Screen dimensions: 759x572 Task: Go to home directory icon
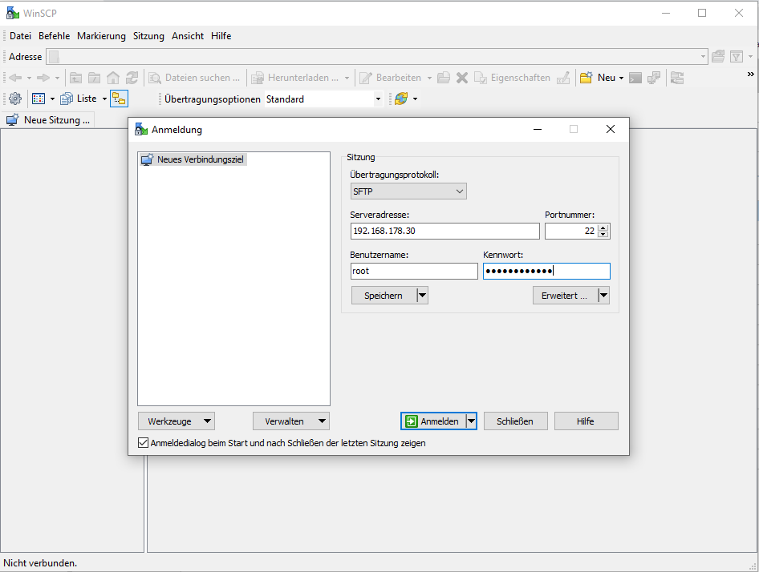[x=113, y=78]
